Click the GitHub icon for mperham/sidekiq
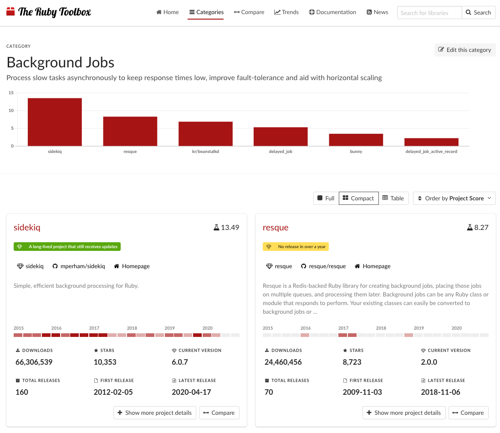This screenshot has height=433, width=500. coord(55,266)
